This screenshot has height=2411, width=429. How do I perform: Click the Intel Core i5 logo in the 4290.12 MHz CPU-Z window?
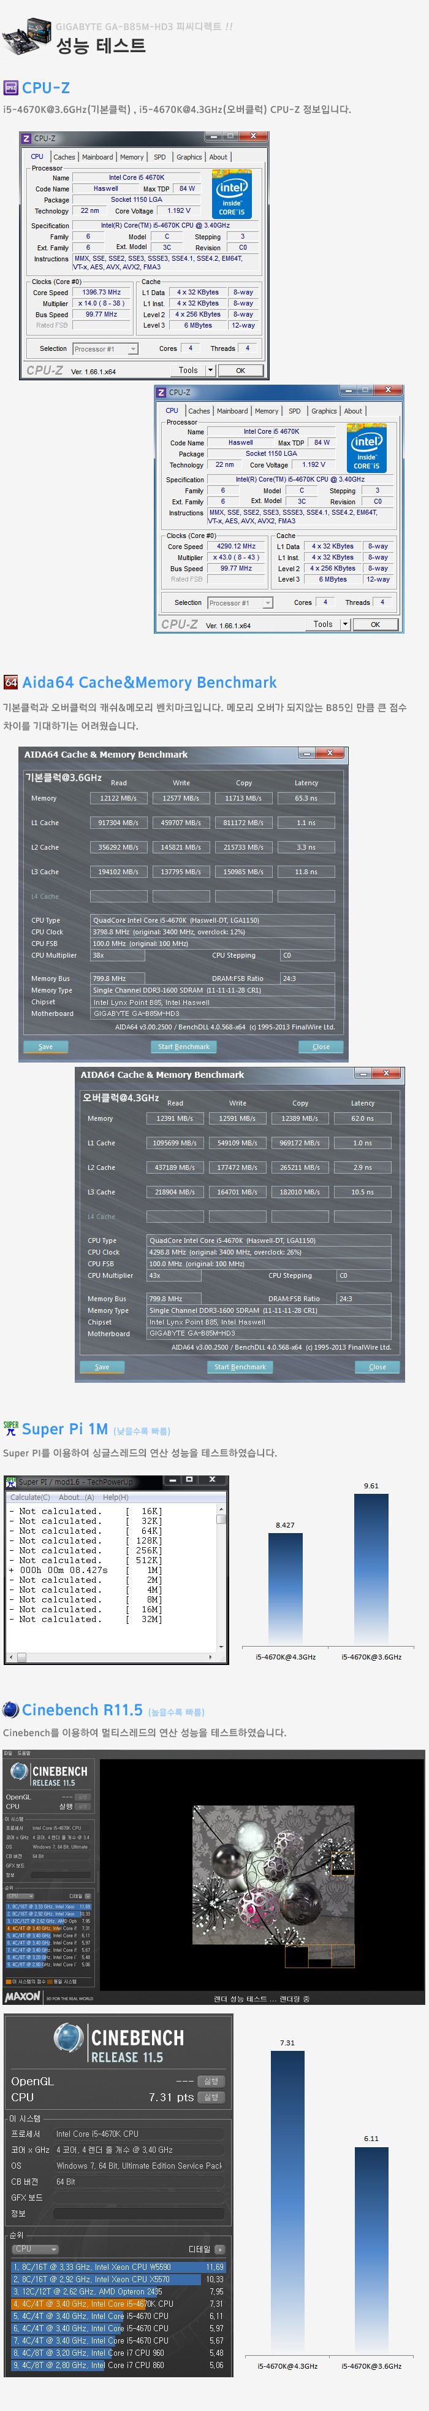366,447
